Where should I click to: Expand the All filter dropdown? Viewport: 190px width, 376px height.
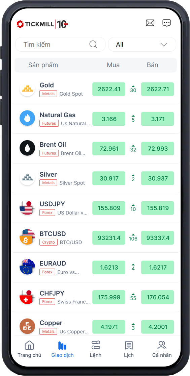[142, 44]
